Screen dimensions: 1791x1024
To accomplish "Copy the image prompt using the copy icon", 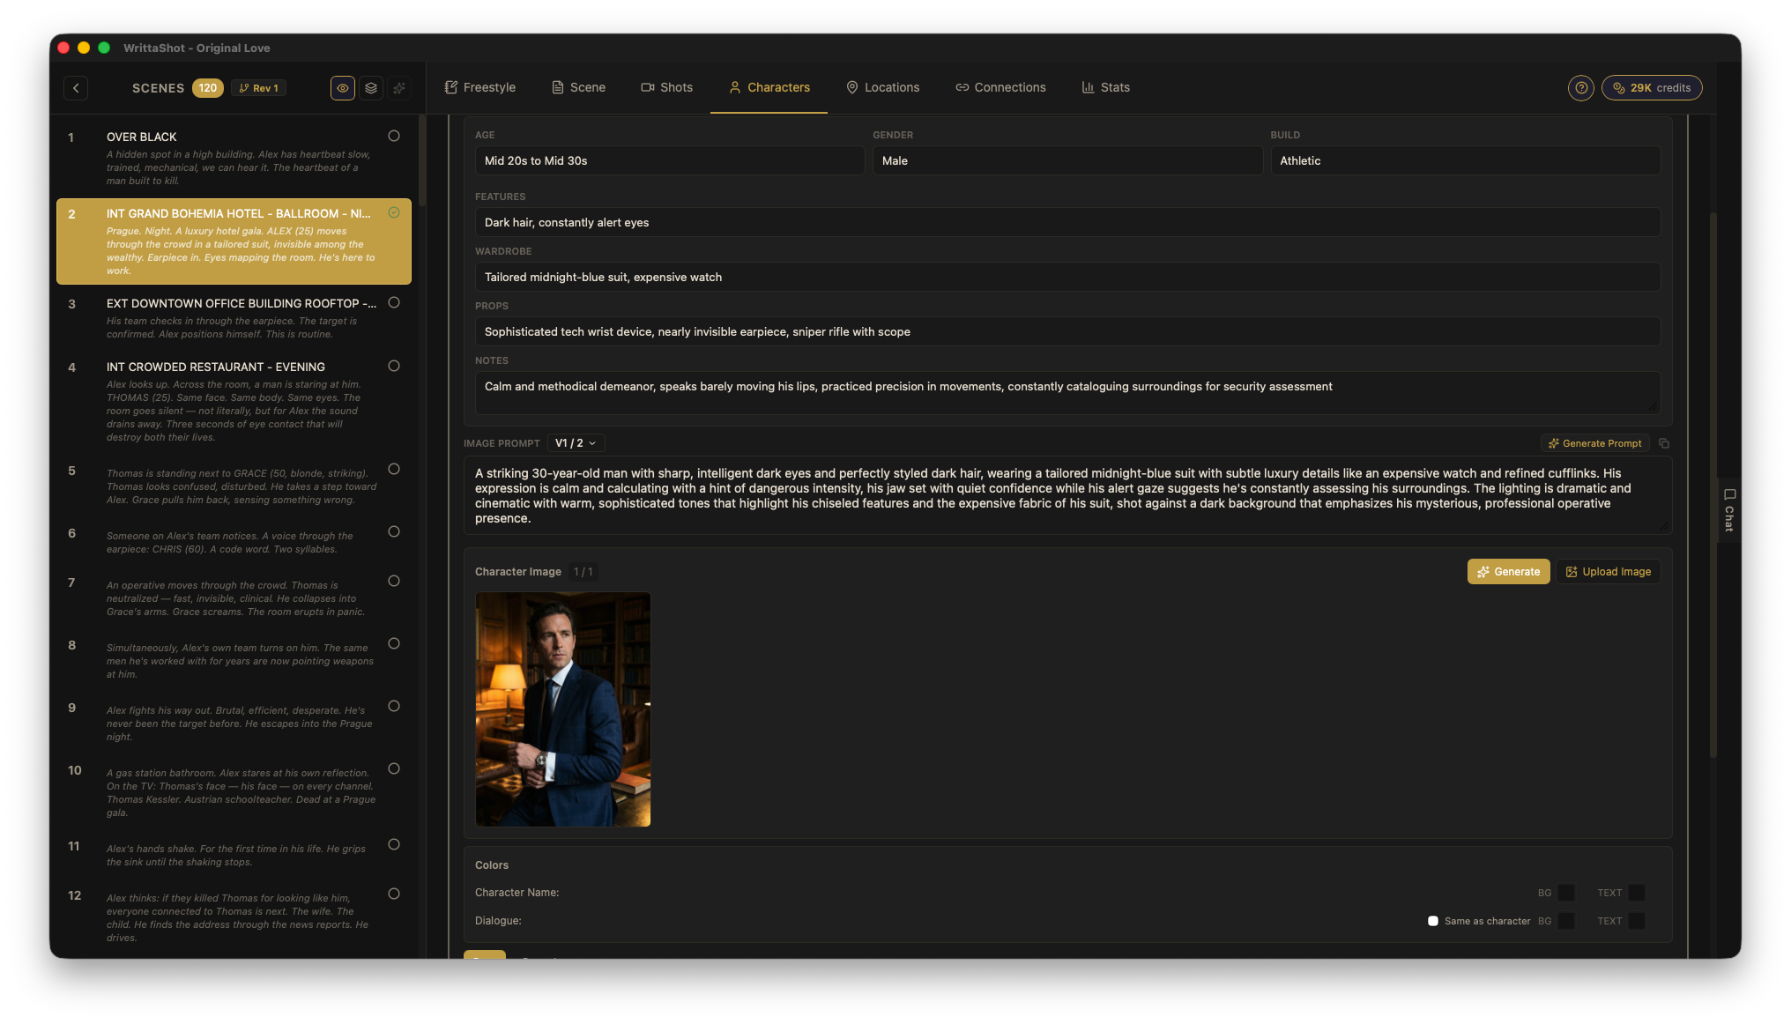I will click(1665, 443).
